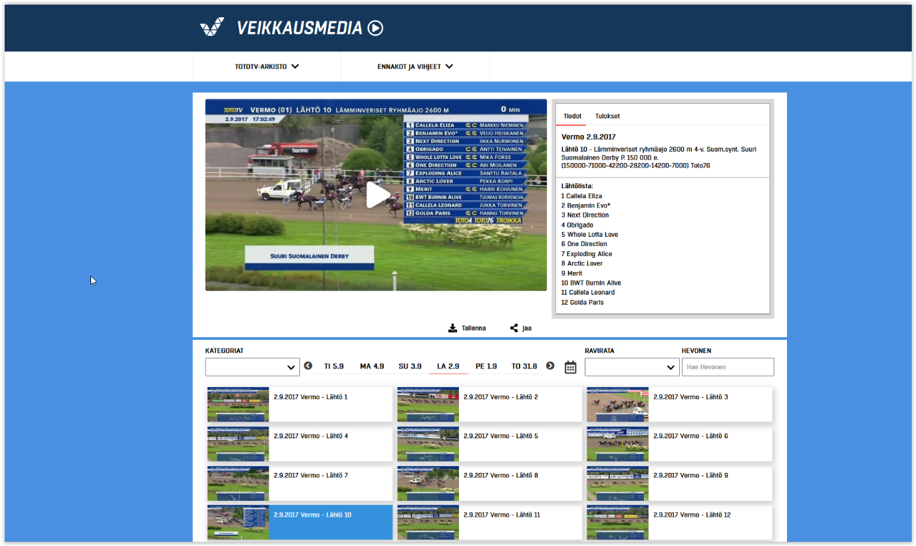Image resolution: width=916 pixels, height=546 pixels.
Task: Click '2 Benjamin Evo*' in Lähtölista
Action: (x=586, y=205)
